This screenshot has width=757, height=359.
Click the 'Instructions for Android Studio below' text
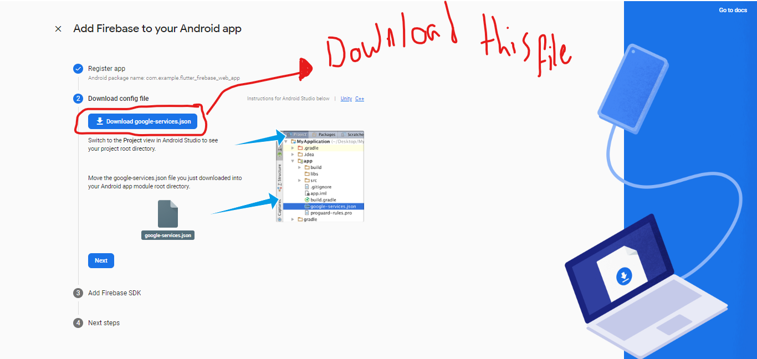[x=288, y=99]
